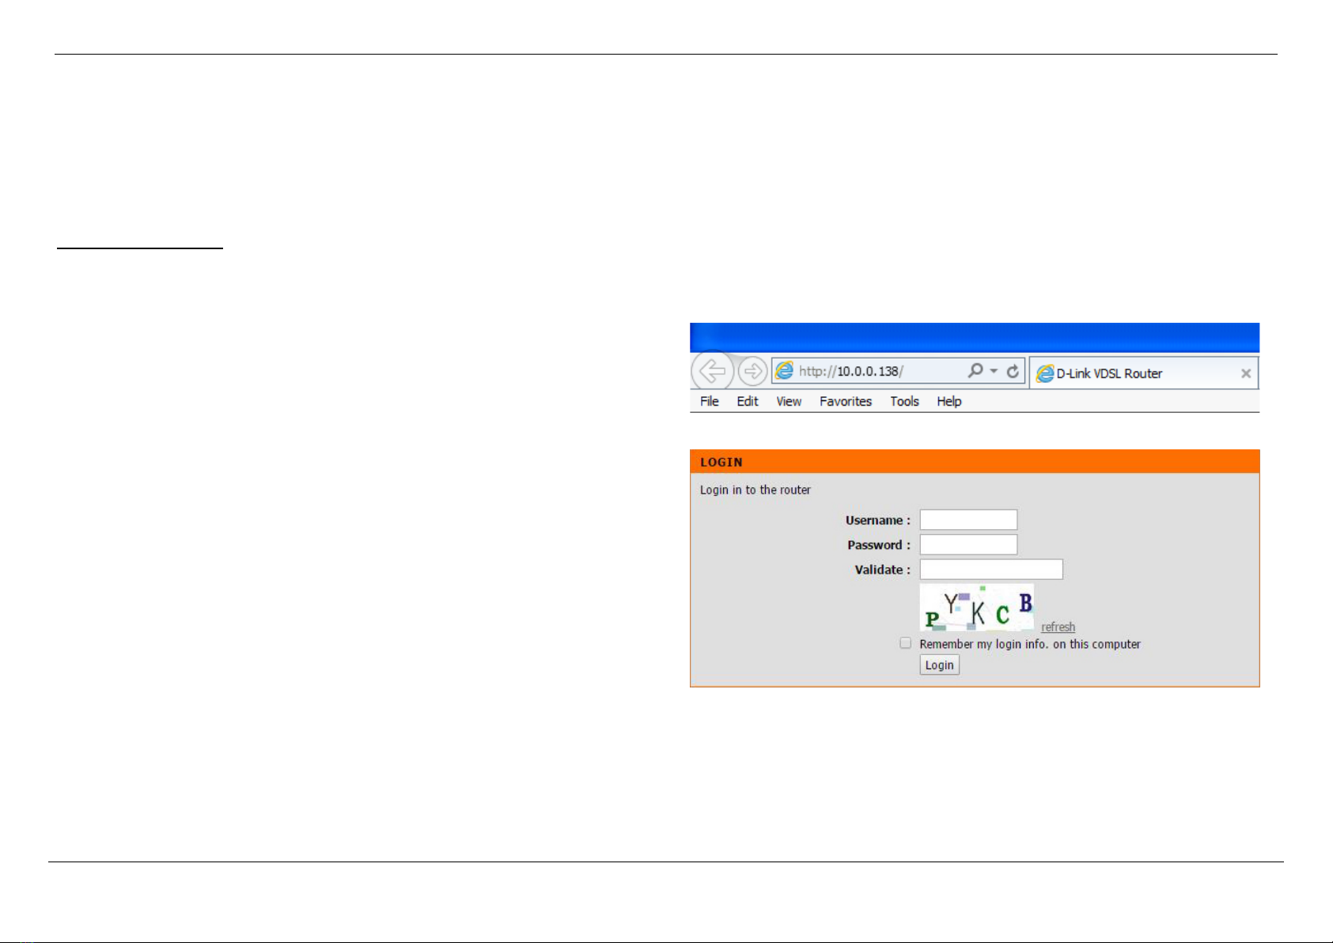
Task: Click the Password input field
Action: (x=968, y=544)
